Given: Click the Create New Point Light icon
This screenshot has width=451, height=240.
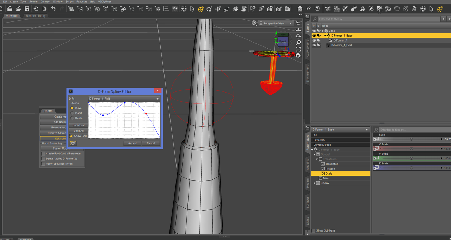Looking at the screenshot, I should coord(88,9).
